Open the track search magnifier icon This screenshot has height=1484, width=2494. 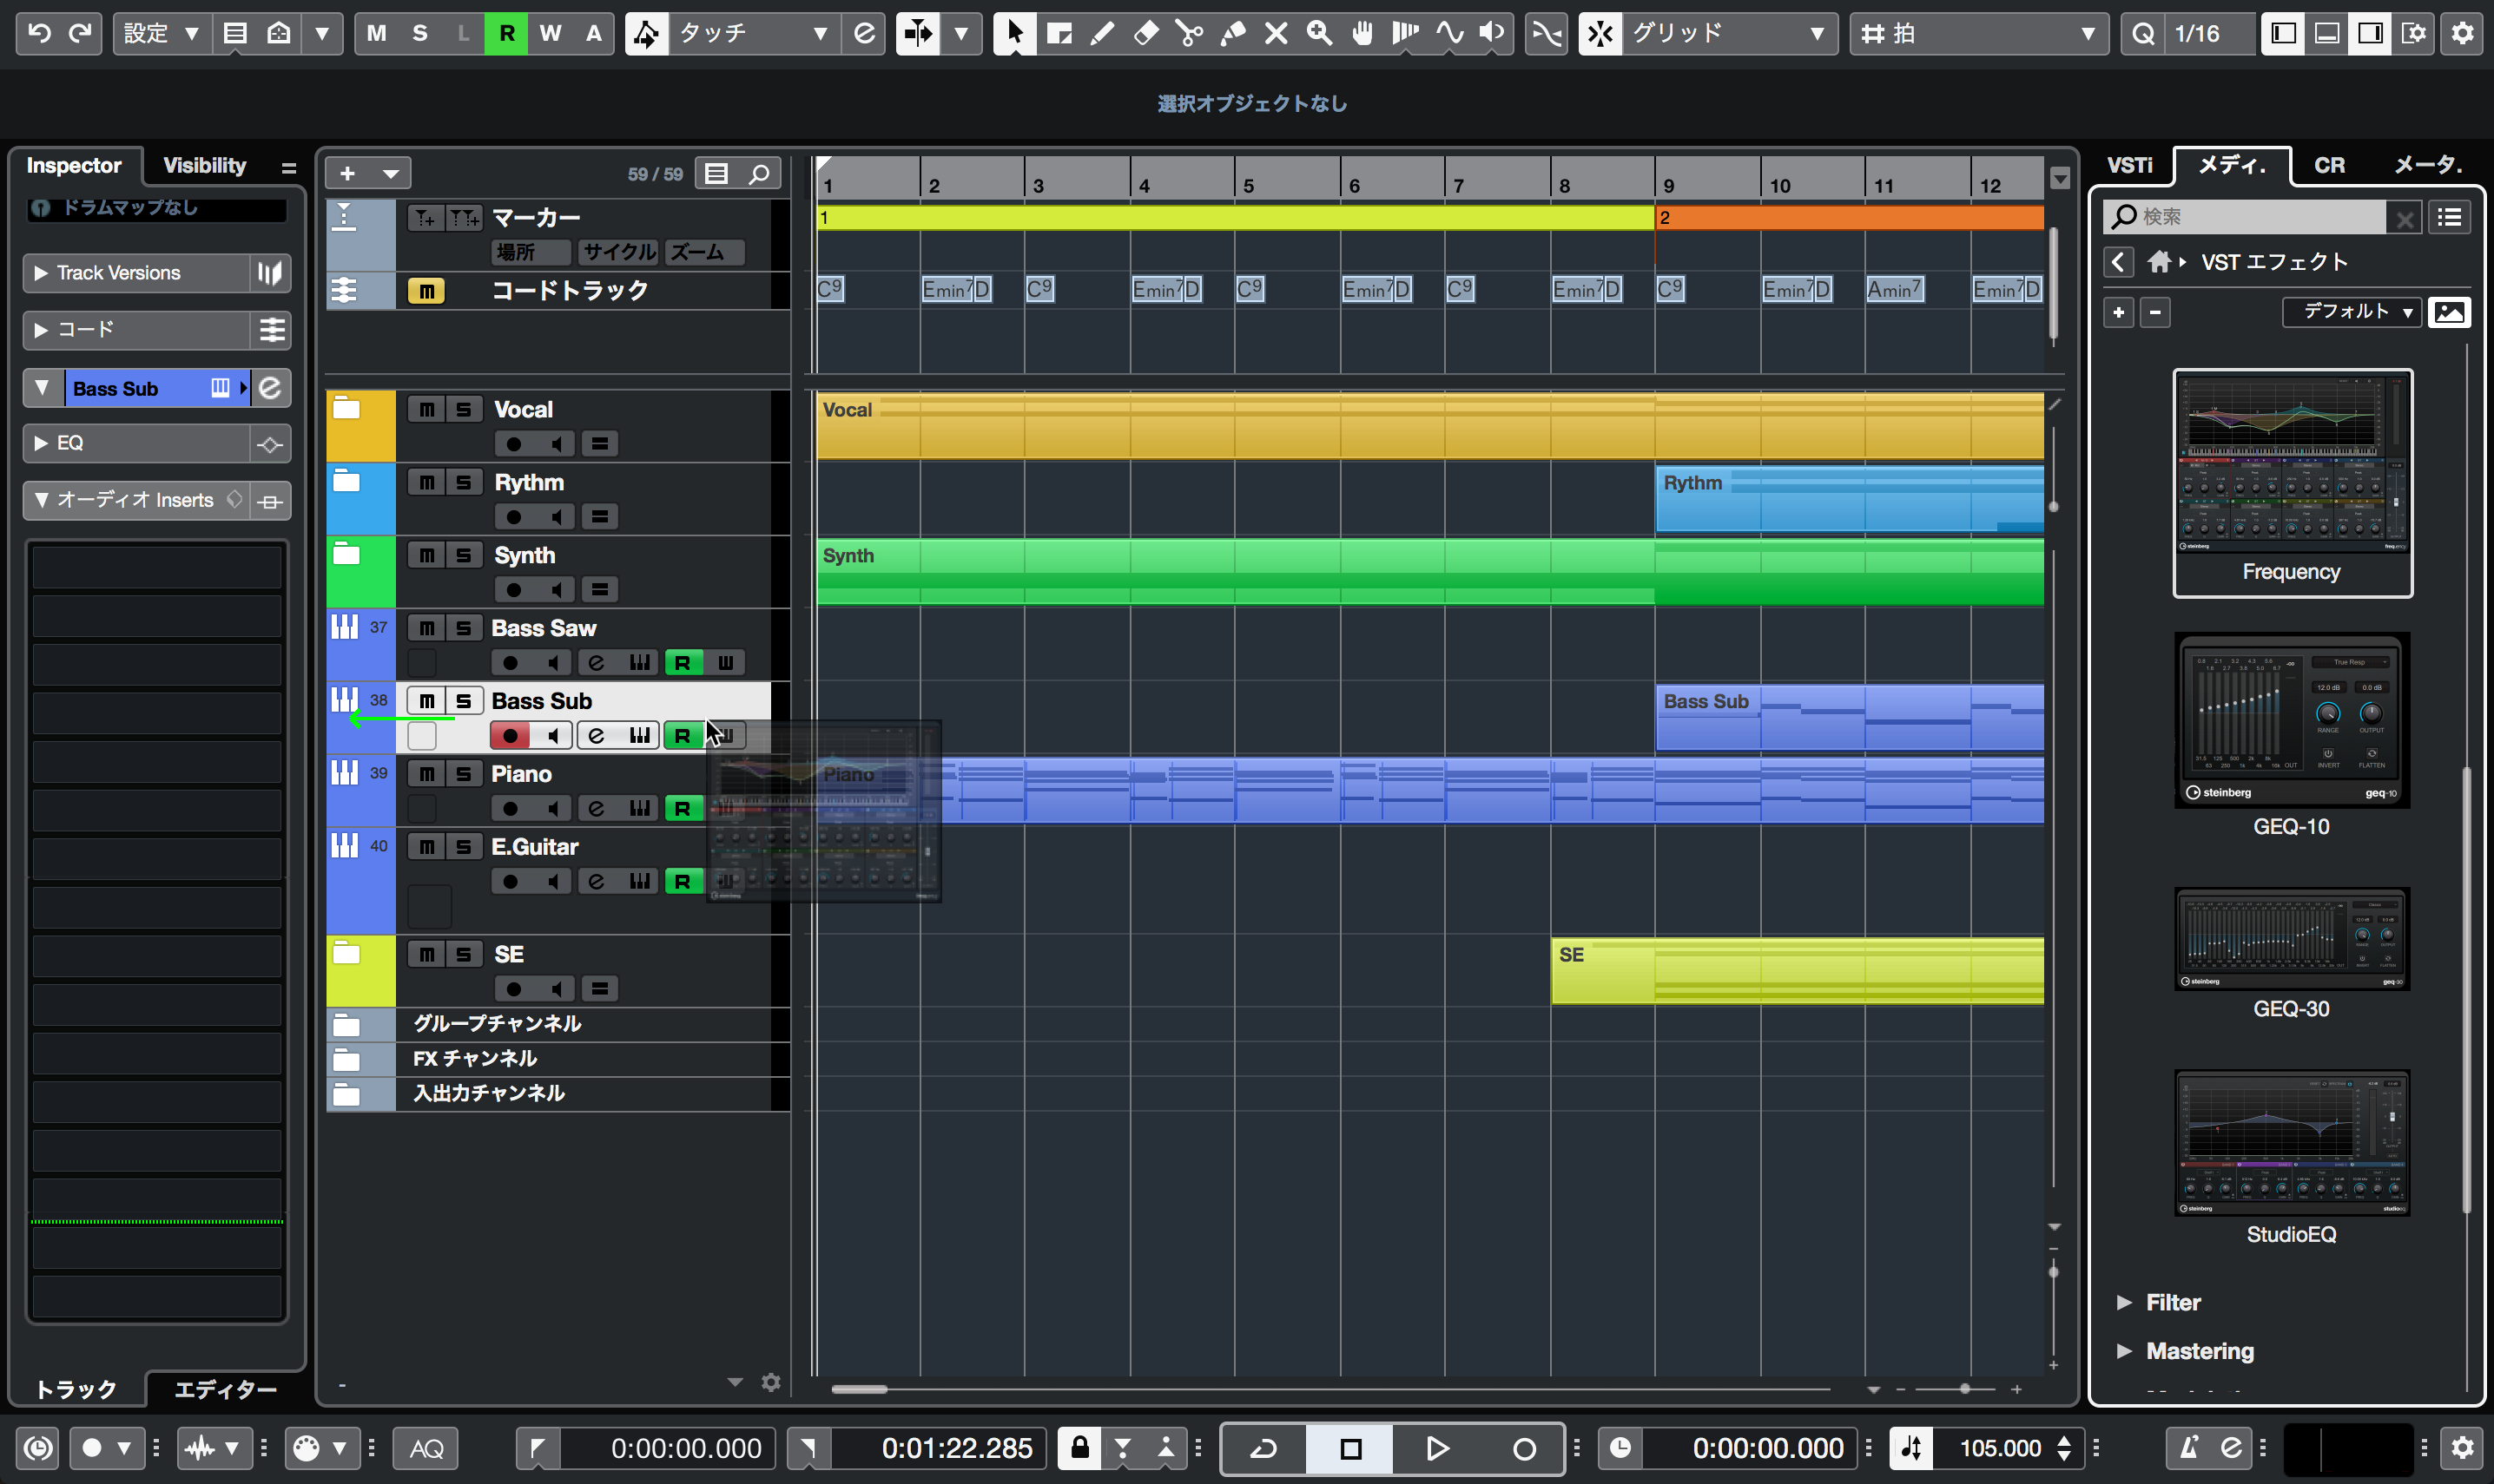(759, 173)
